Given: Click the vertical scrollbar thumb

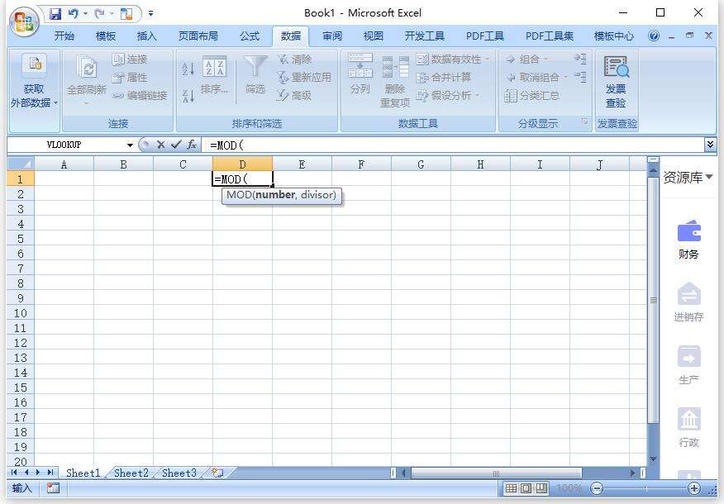Looking at the screenshot, I should [x=653, y=300].
